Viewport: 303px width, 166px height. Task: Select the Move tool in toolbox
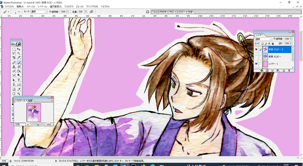(x=19, y=49)
